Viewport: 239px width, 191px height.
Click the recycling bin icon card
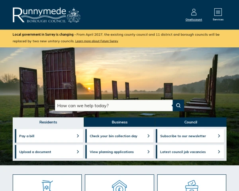[47, 185]
